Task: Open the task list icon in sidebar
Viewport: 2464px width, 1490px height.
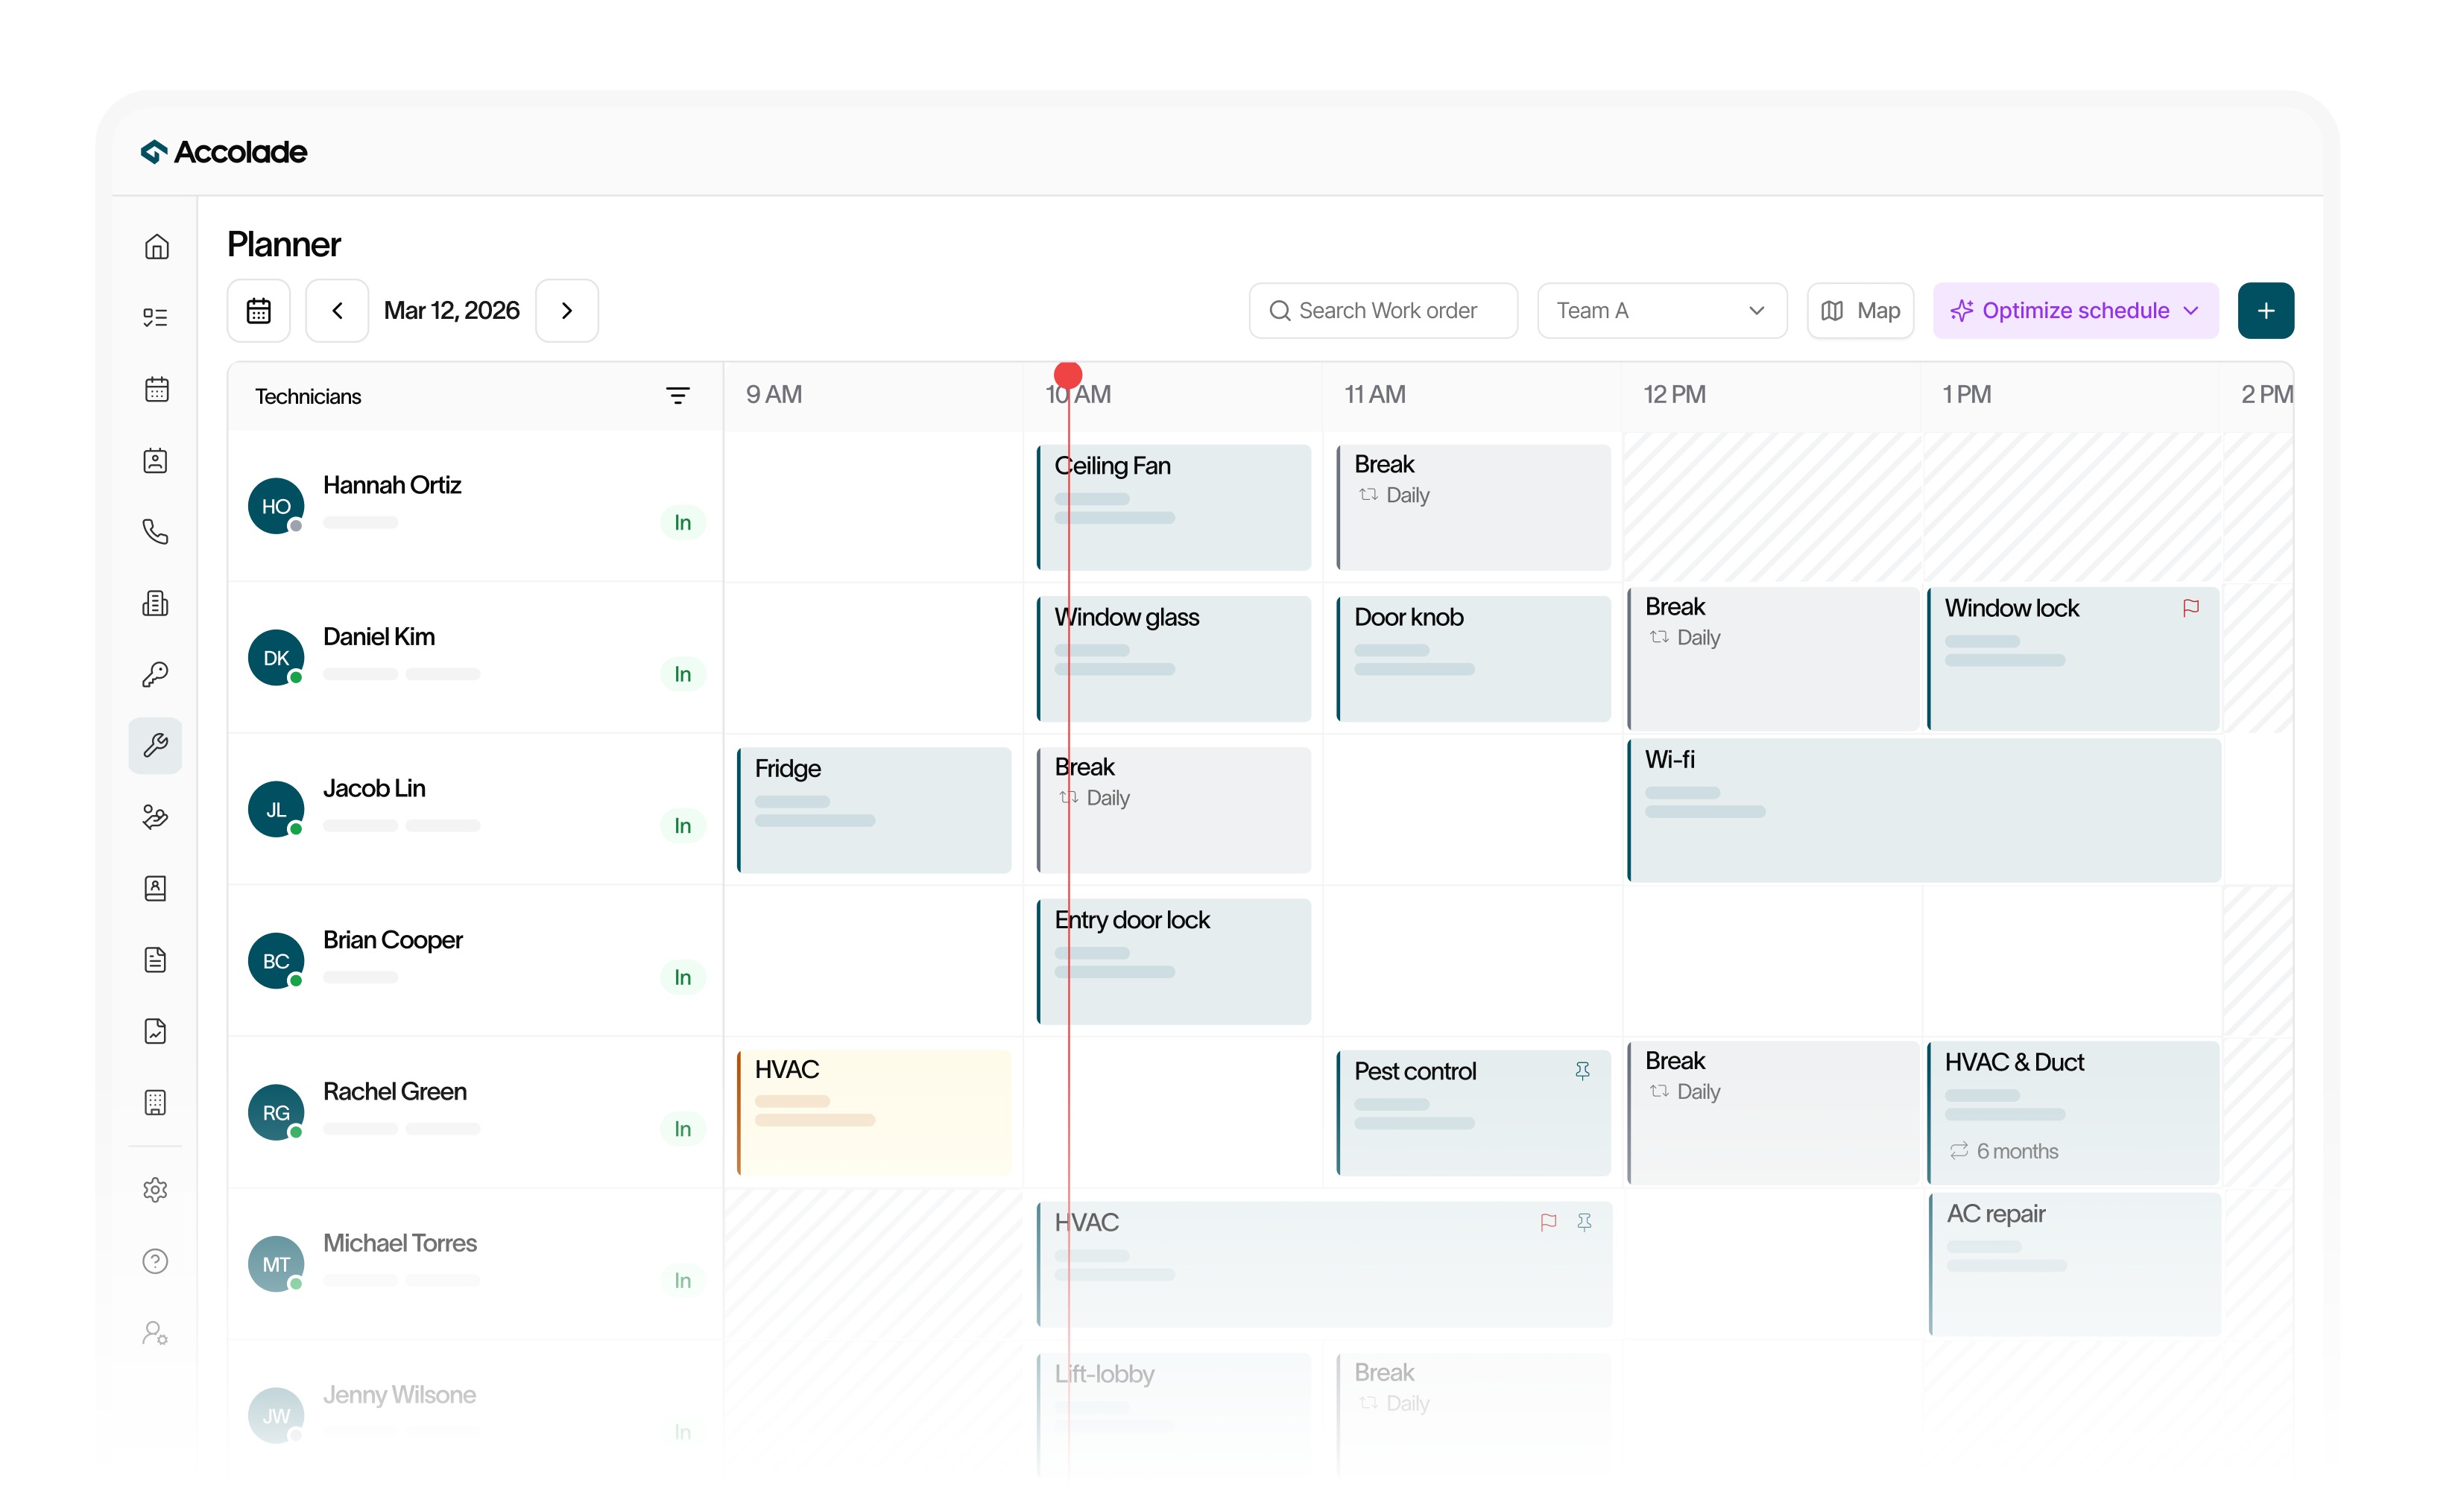Action: (156, 318)
